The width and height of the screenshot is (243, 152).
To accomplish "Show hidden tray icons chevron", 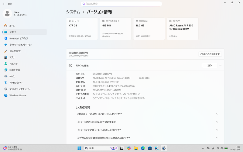I will coord(203,148).
